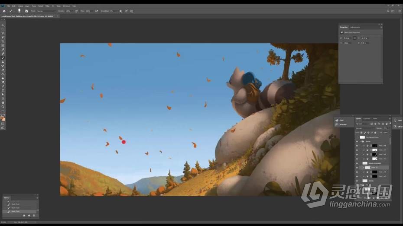
Task: Open the Flow value dropdown
Action: tap(90, 11)
